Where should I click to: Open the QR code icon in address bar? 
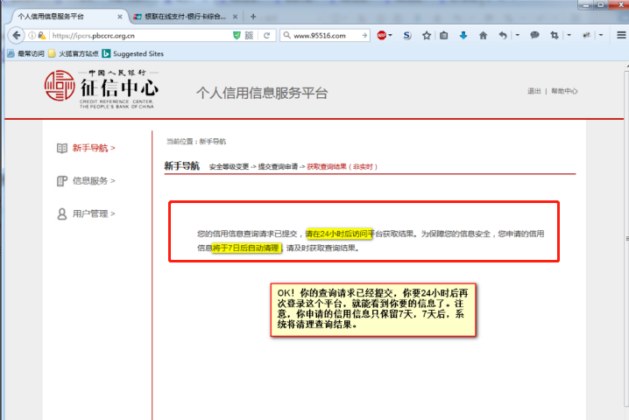pos(249,36)
